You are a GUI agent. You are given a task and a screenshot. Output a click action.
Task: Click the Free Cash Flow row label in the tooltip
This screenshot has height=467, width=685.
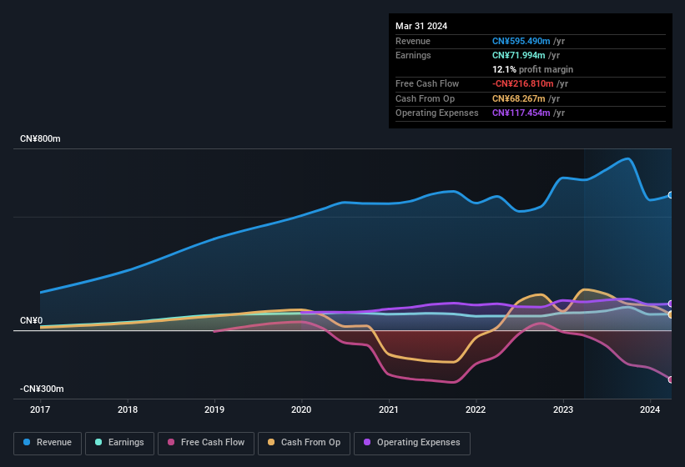point(427,83)
